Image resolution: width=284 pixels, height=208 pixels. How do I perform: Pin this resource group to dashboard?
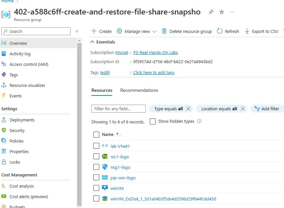(211, 12)
